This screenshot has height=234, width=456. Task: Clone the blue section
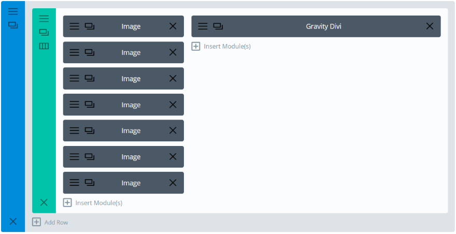point(13,25)
